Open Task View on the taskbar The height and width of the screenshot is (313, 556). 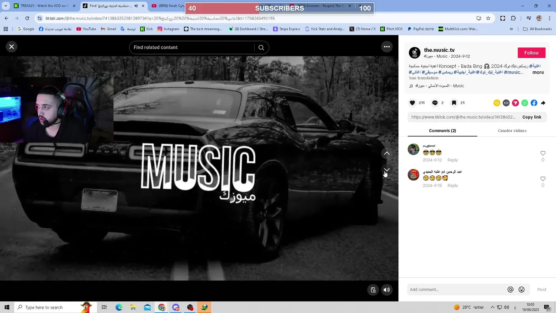(104, 307)
